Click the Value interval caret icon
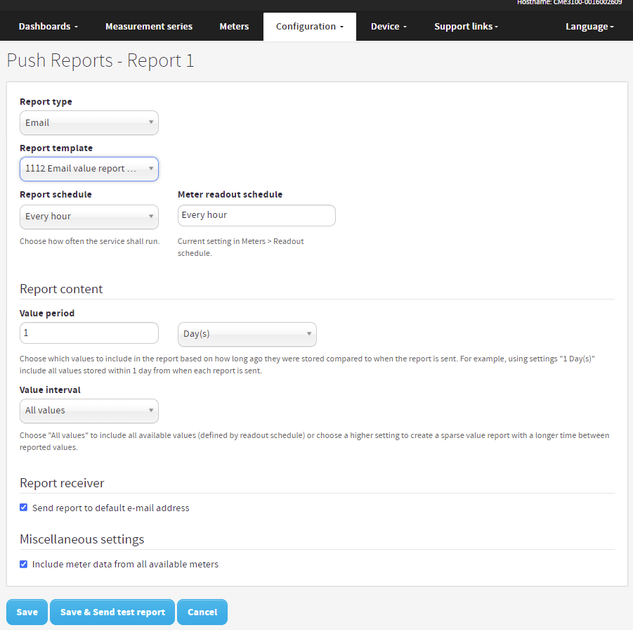 (150, 411)
